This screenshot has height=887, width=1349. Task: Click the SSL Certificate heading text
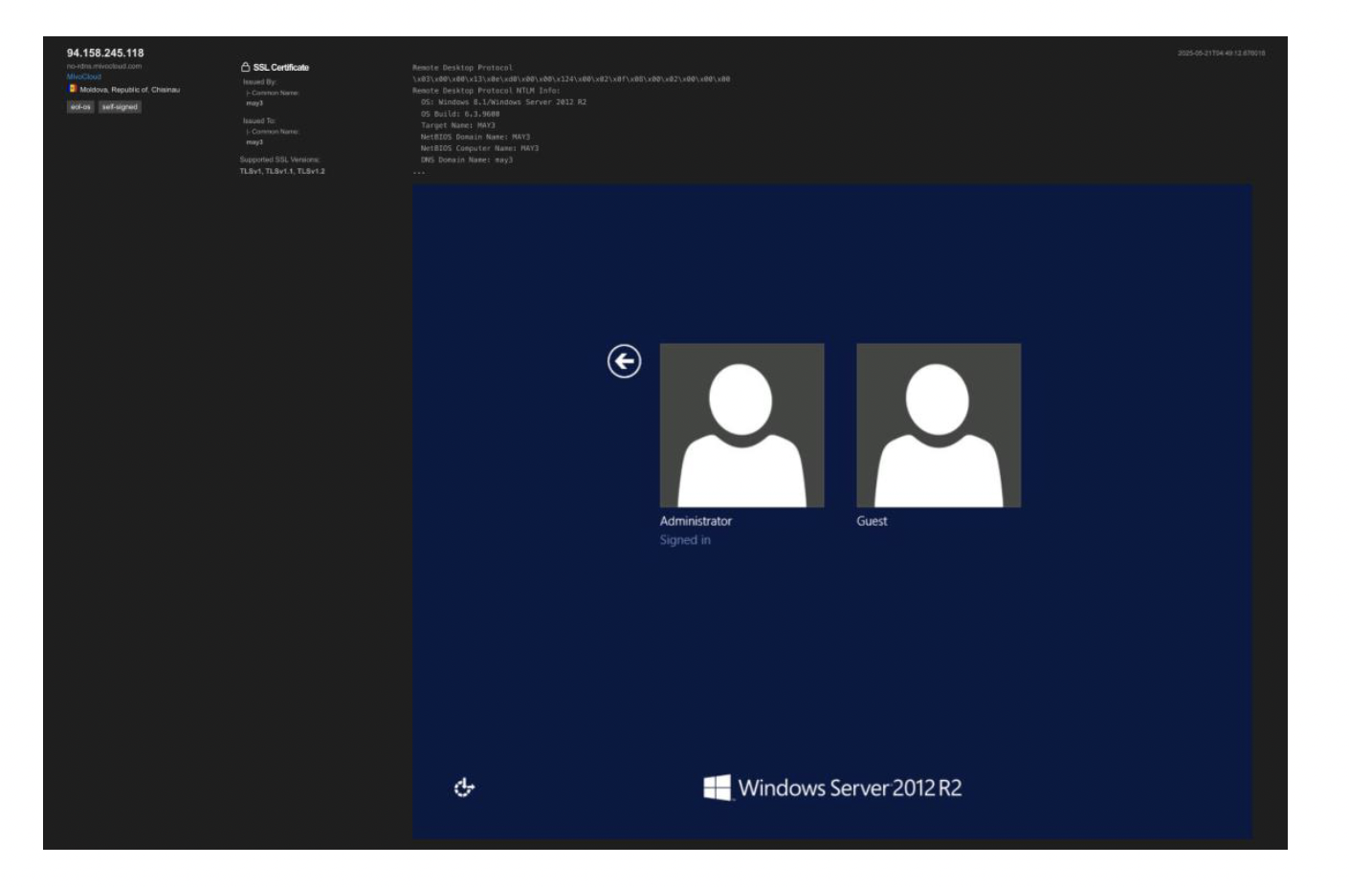click(x=280, y=68)
